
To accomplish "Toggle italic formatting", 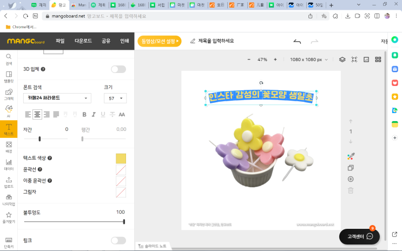I will pyautogui.click(x=94, y=115).
